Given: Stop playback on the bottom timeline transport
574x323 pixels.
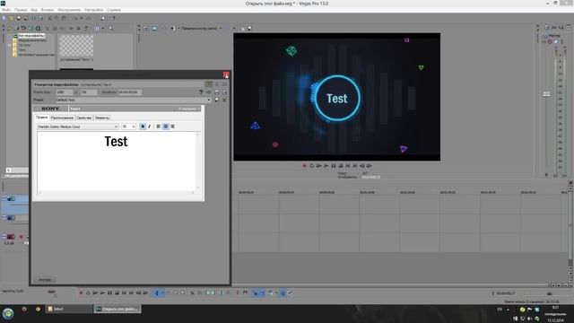Looking at the screenshot, I should tap(117, 292).
